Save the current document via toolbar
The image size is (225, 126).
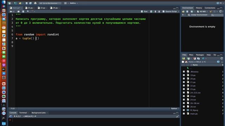coord(27,3)
